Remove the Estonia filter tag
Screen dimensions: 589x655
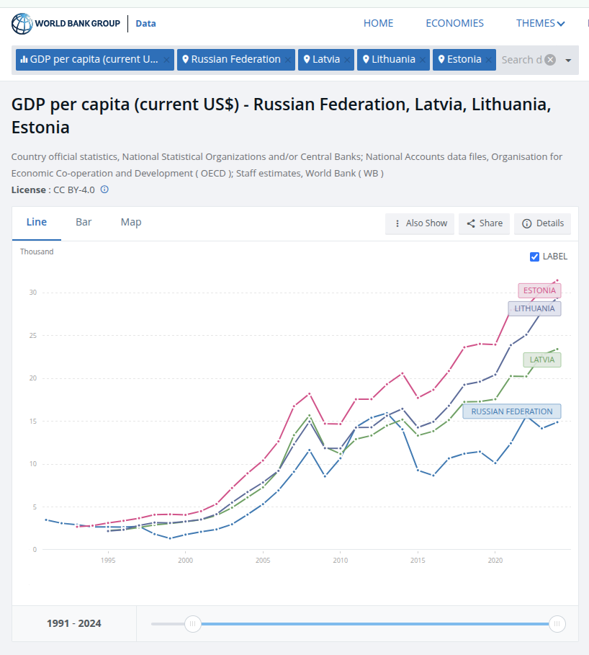click(x=489, y=60)
